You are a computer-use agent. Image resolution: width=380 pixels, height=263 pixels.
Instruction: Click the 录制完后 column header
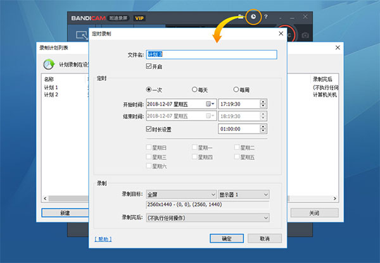tap(322, 79)
